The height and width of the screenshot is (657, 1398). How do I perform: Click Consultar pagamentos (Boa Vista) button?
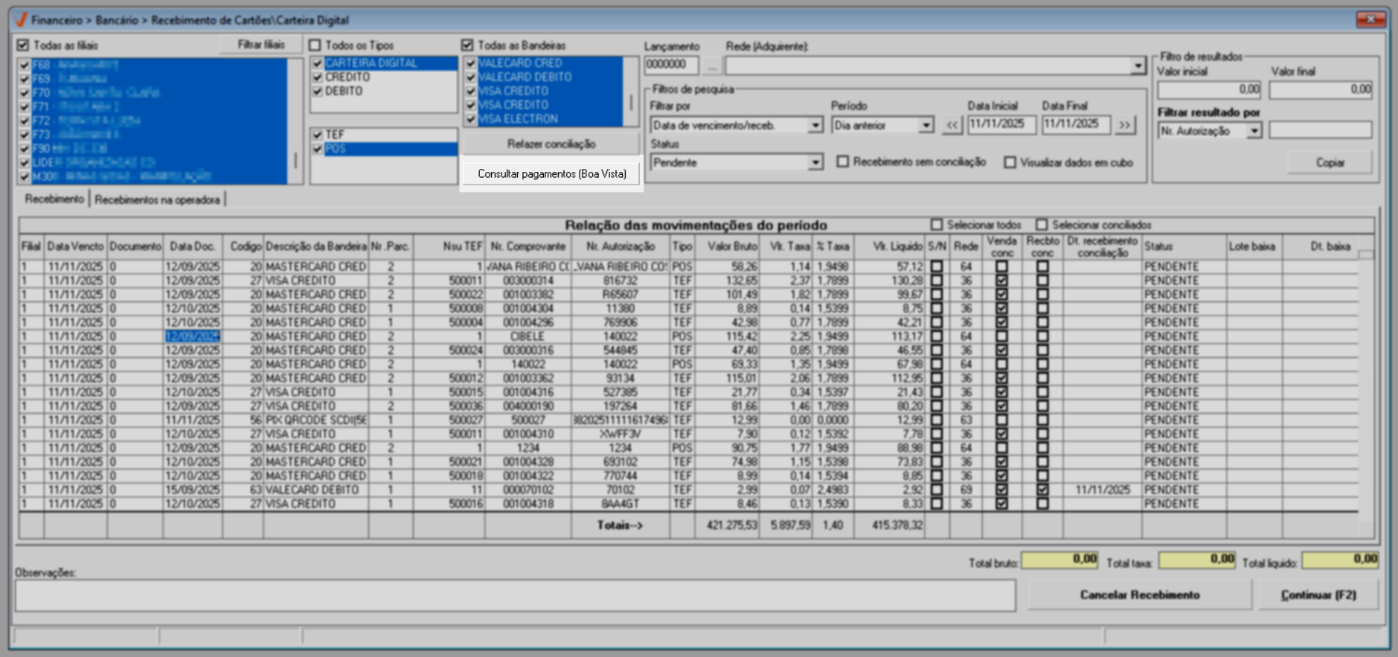pyautogui.click(x=551, y=174)
